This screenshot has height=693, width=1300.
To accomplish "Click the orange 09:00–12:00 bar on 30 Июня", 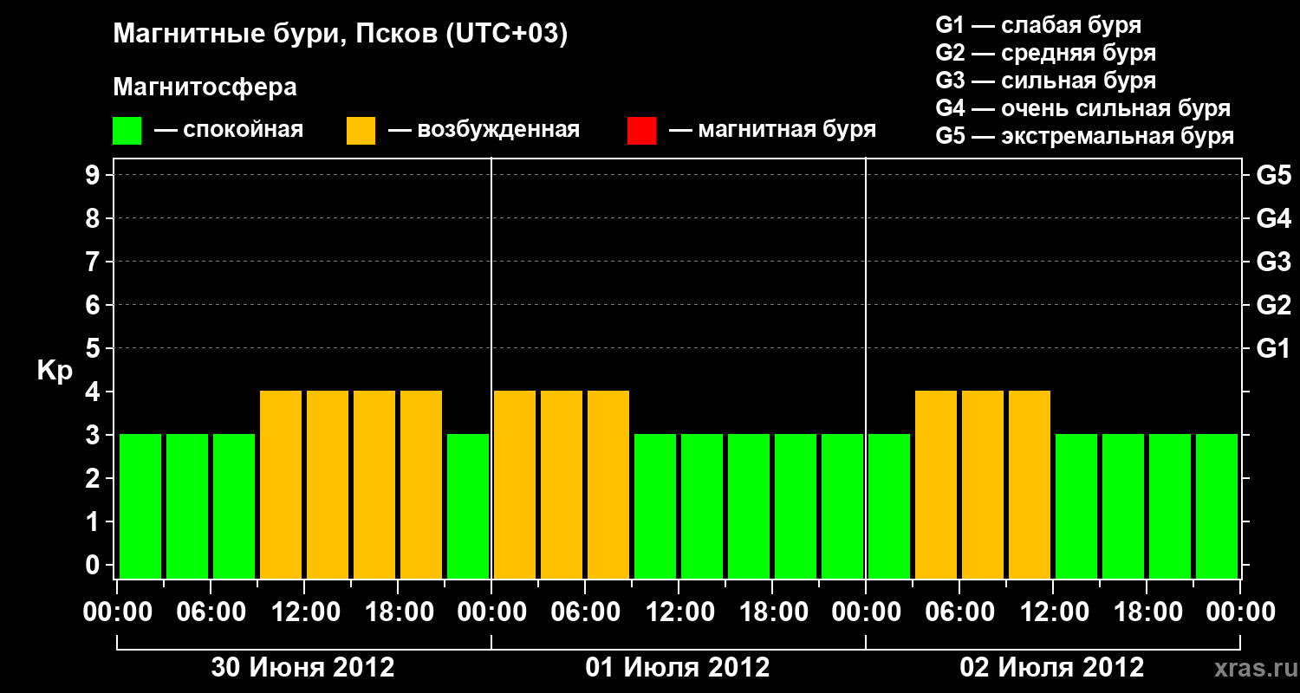I will tap(281, 484).
